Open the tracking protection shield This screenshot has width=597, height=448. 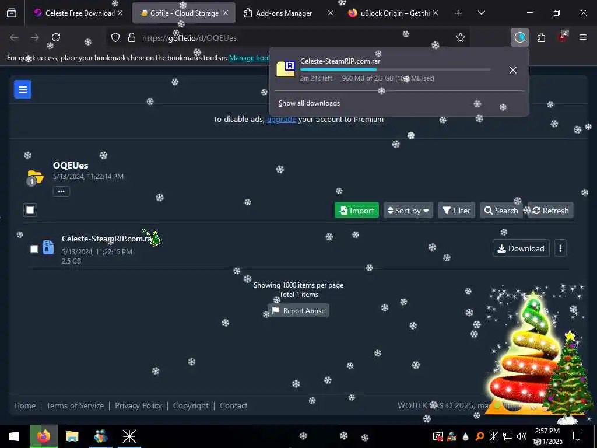(115, 37)
